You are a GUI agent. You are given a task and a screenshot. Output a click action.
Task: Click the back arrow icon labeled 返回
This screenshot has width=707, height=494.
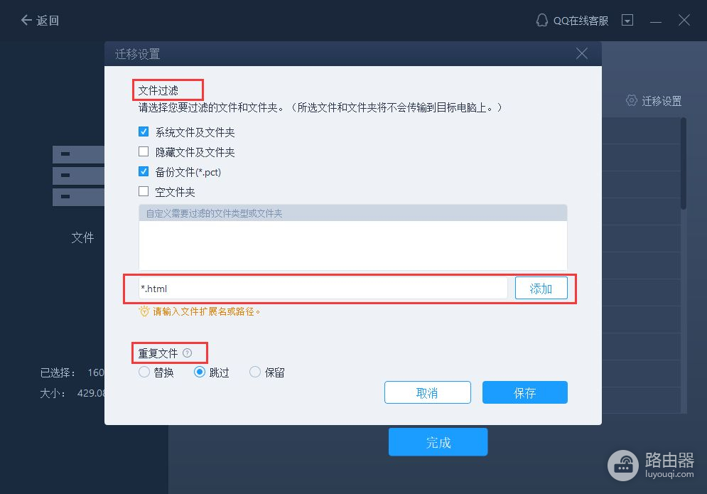[26, 20]
